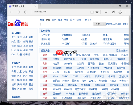Open 违章查询 link
The width and height of the screenshot is (133, 105).
[107, 39]
